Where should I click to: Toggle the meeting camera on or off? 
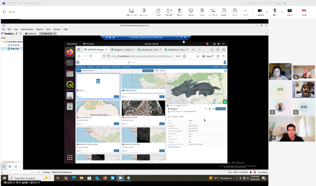259,11
